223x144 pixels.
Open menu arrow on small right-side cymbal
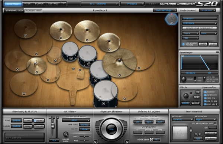click(x=109, y=50)
